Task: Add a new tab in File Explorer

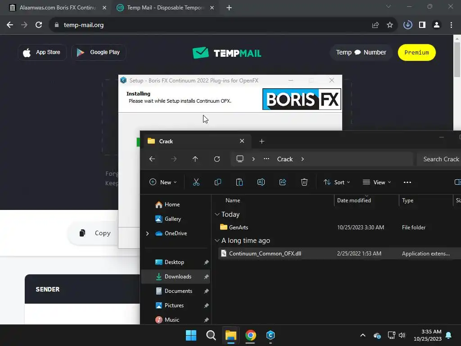Action: 262,141
